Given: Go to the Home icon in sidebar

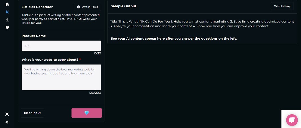Looking at the screenshot, I should [x=7, y=4].
